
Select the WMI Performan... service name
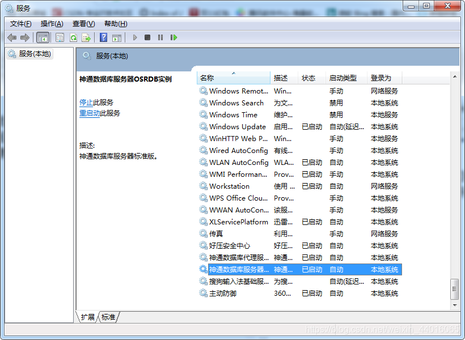coord(238,175)
